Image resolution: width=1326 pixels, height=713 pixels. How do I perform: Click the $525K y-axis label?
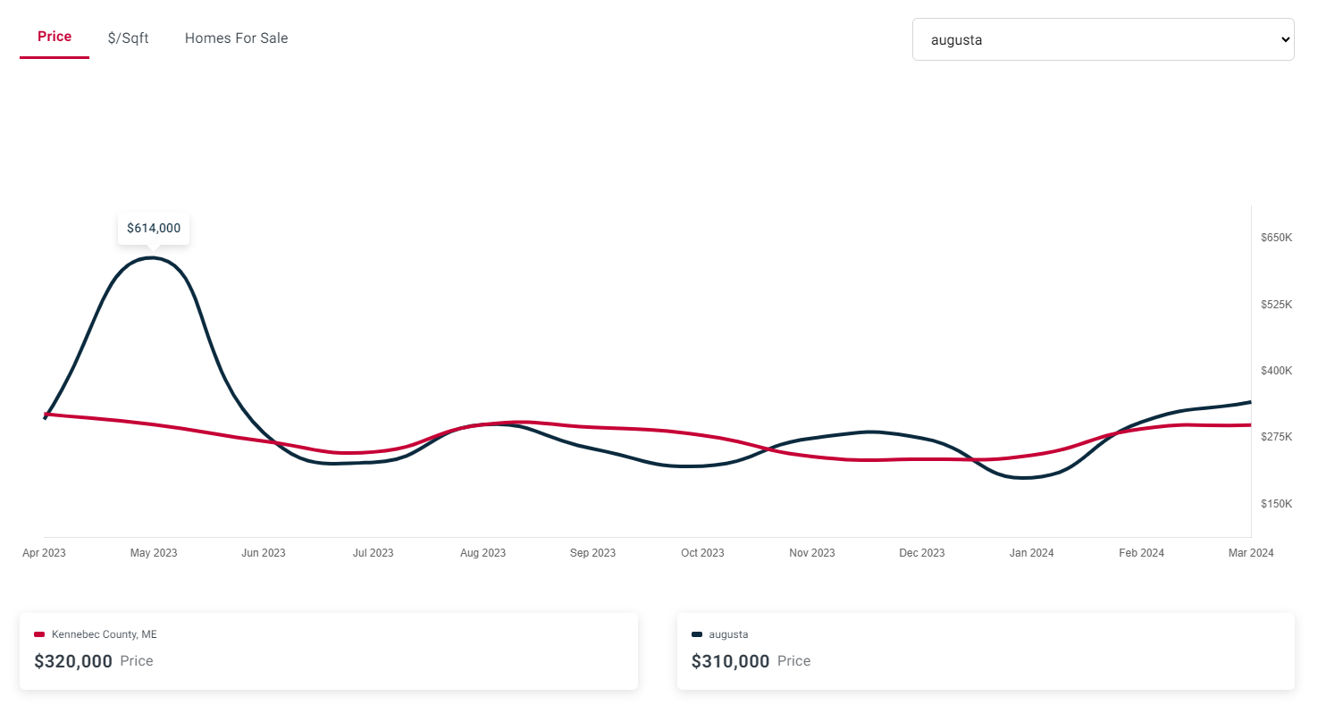[x=1277, y=305]
